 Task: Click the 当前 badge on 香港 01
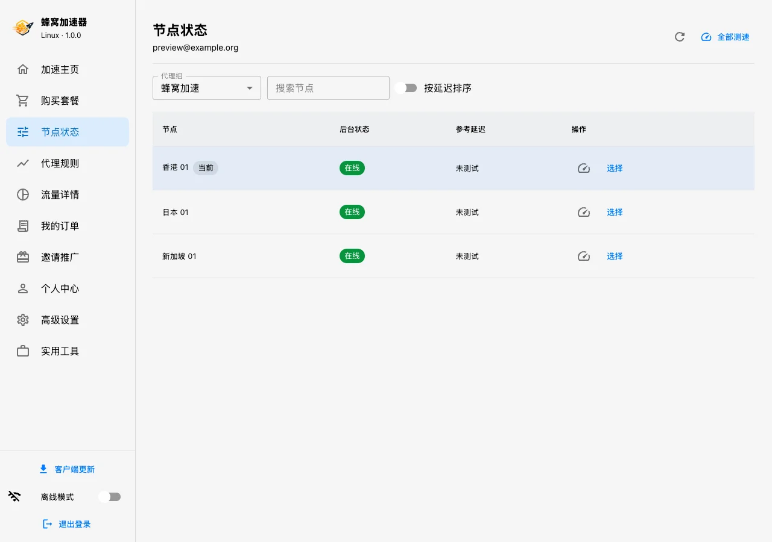point(206,168)
